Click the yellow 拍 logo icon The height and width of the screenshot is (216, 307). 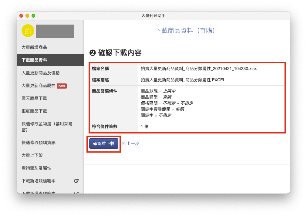point(28,31)
